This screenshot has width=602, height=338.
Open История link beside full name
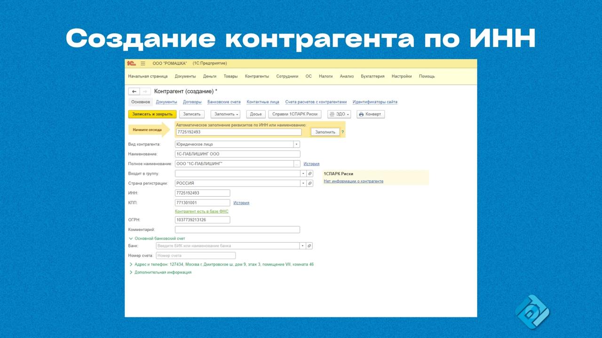[x=311, y=164]
